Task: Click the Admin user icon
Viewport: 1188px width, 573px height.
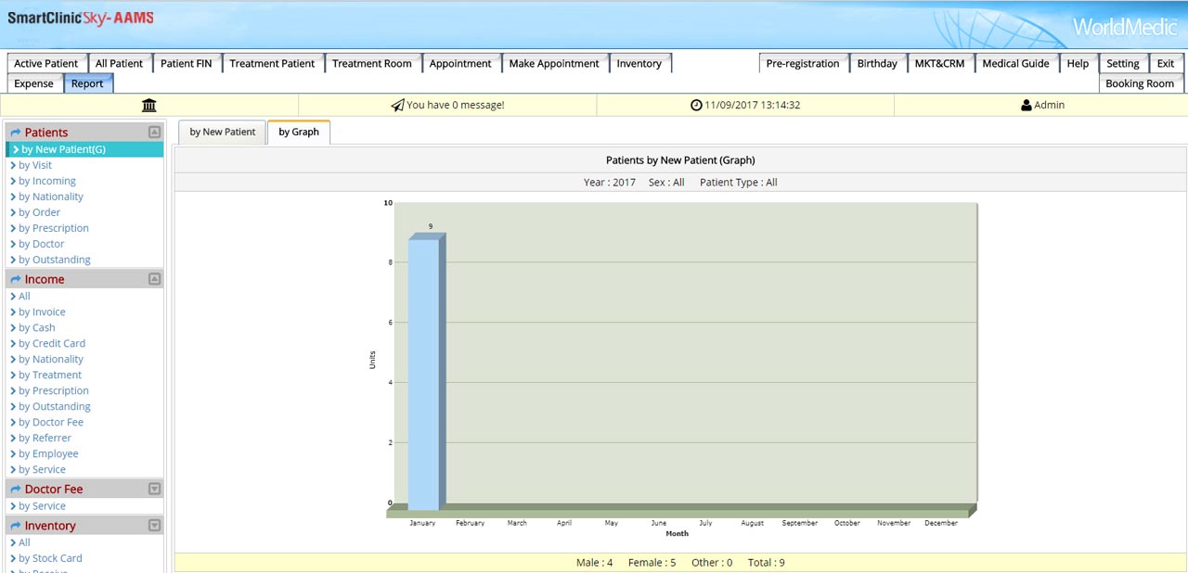Action: [1026, 106]
